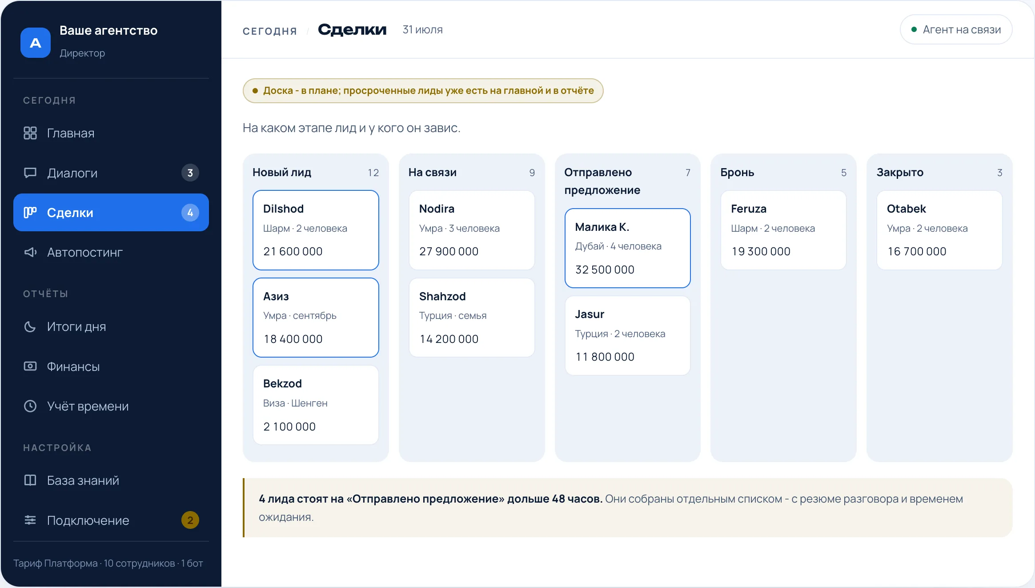Click the Автопостинг megaphone icon
Screen dimensions: 1035x588
(x=30, y=252)
